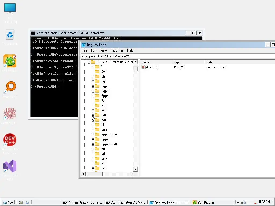Maximize the cmd.exe window

pos(194,33)
